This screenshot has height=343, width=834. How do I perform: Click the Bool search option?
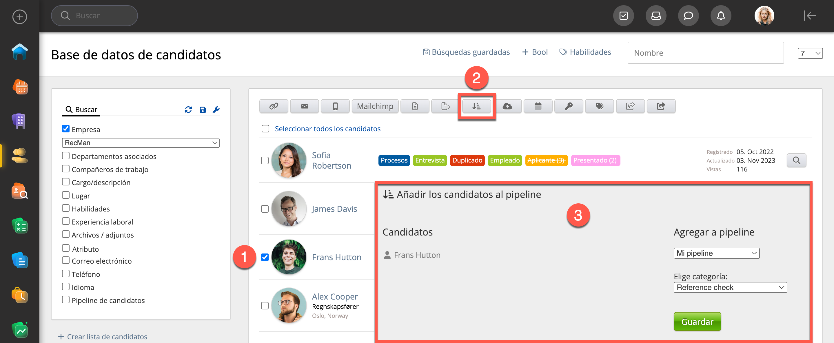(x=535, y=52)
